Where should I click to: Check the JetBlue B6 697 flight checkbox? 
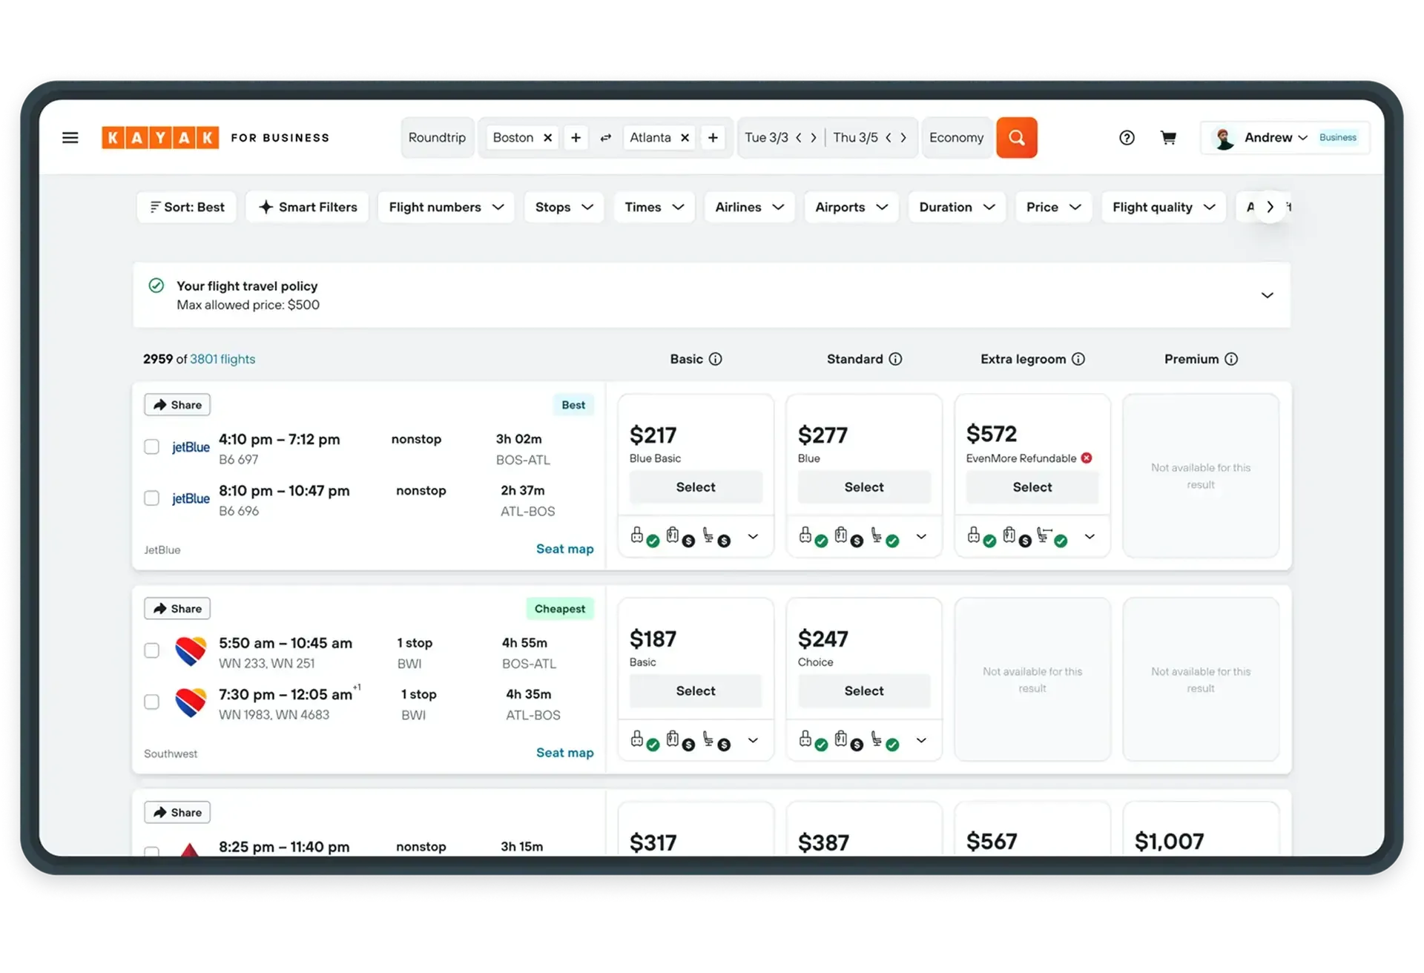pos(152,446)
